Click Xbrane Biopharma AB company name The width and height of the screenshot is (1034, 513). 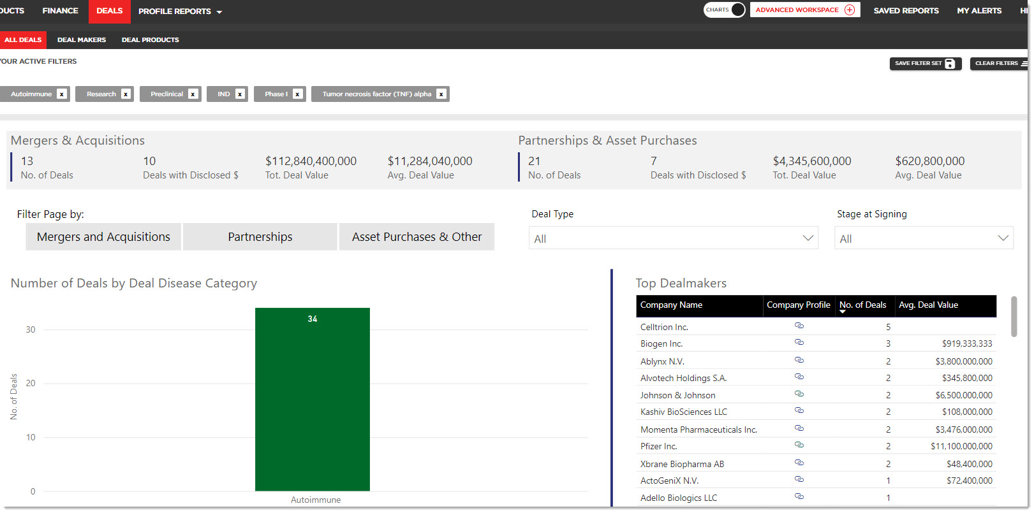coord(682,465)
